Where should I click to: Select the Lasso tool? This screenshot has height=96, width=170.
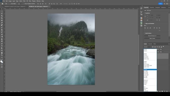(2, 14)
